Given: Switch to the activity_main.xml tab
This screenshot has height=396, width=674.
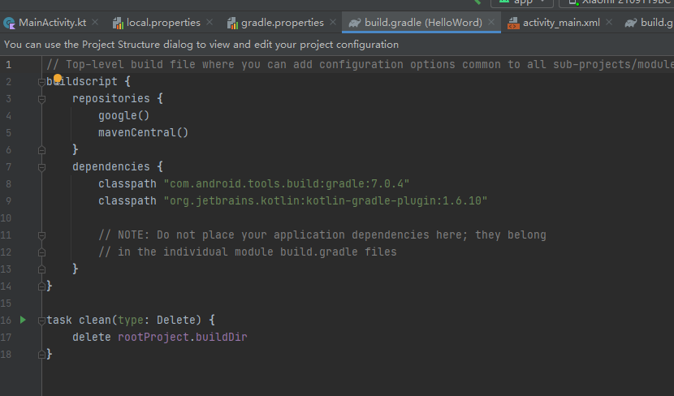Looking at the screenshot, I should pyautogui.click(x=561, y=23).
